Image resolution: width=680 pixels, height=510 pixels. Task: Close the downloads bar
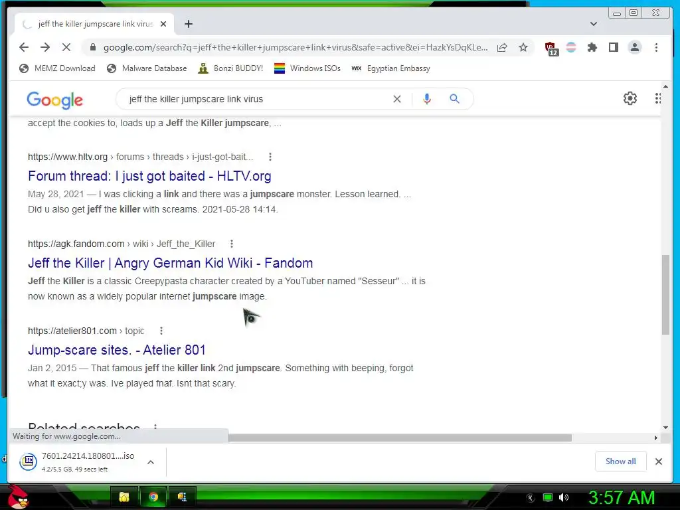(658, 462)
